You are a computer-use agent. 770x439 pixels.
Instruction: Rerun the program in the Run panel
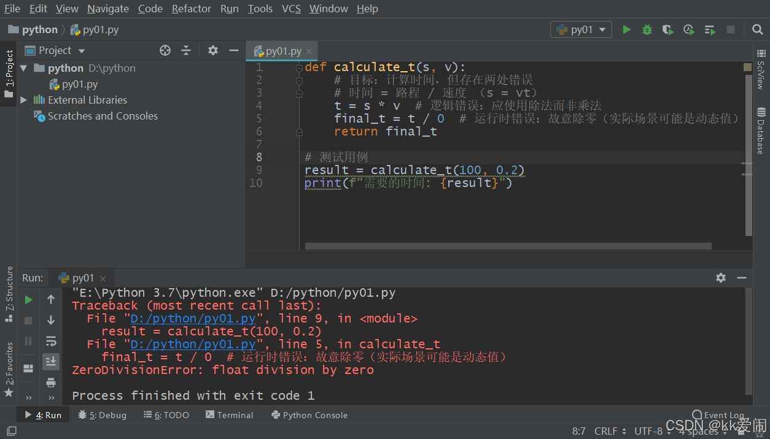click(28, 300)
